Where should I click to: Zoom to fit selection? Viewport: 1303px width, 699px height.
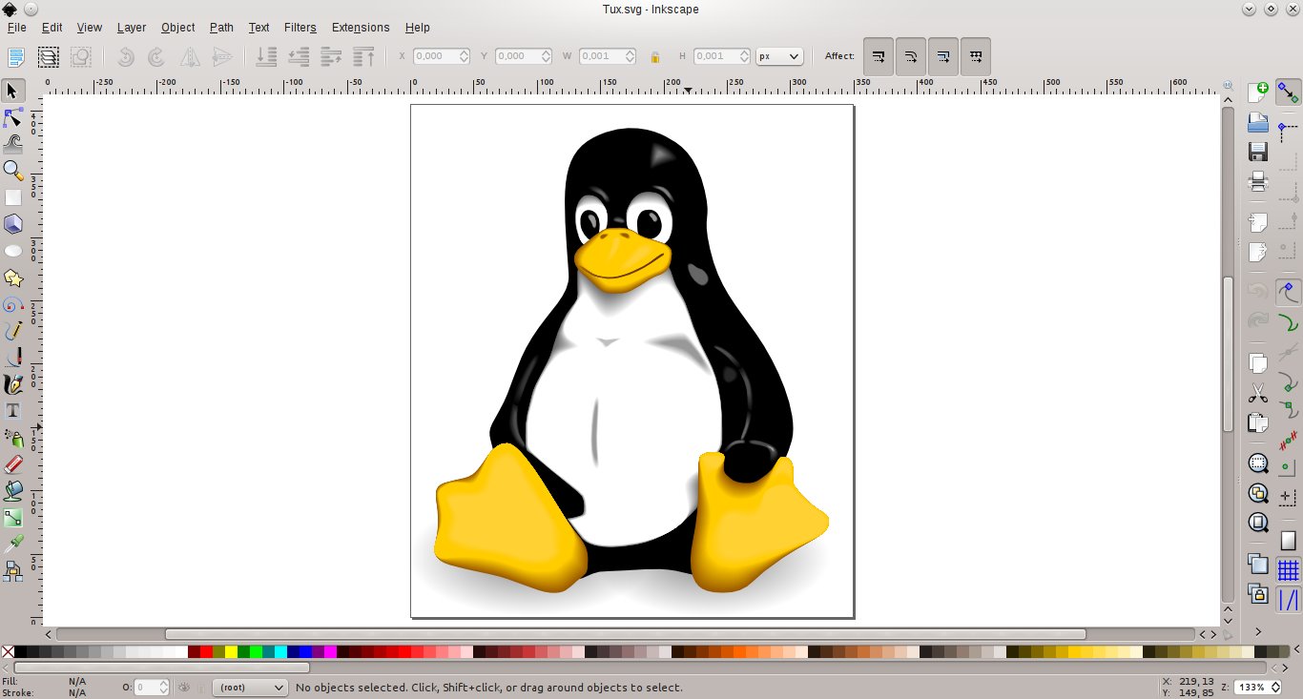click(1258, 463)
